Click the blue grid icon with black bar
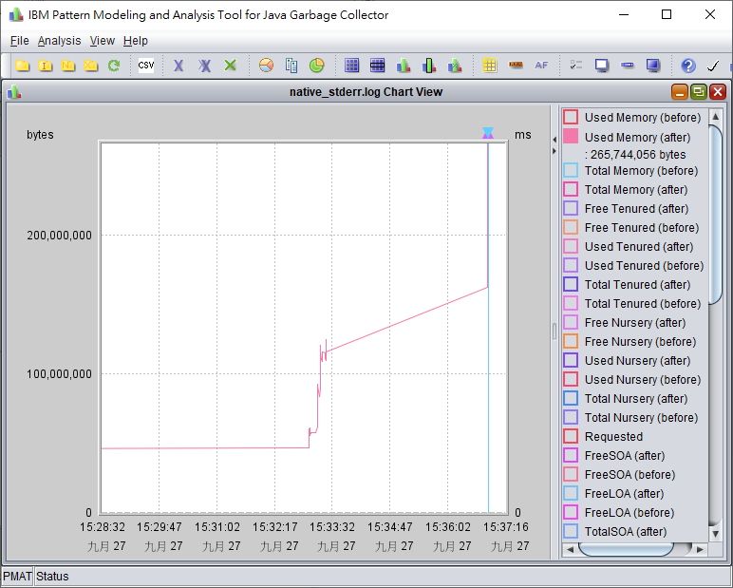Screen dimensions: 733x588 [x=377, y=66]
